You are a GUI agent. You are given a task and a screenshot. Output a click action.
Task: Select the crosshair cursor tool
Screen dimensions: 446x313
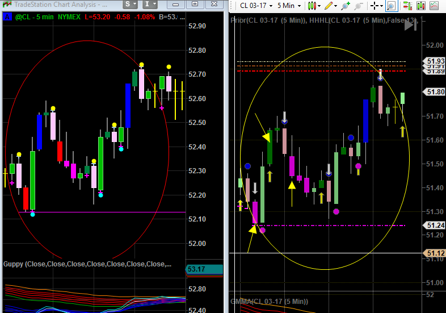(375, 6)
